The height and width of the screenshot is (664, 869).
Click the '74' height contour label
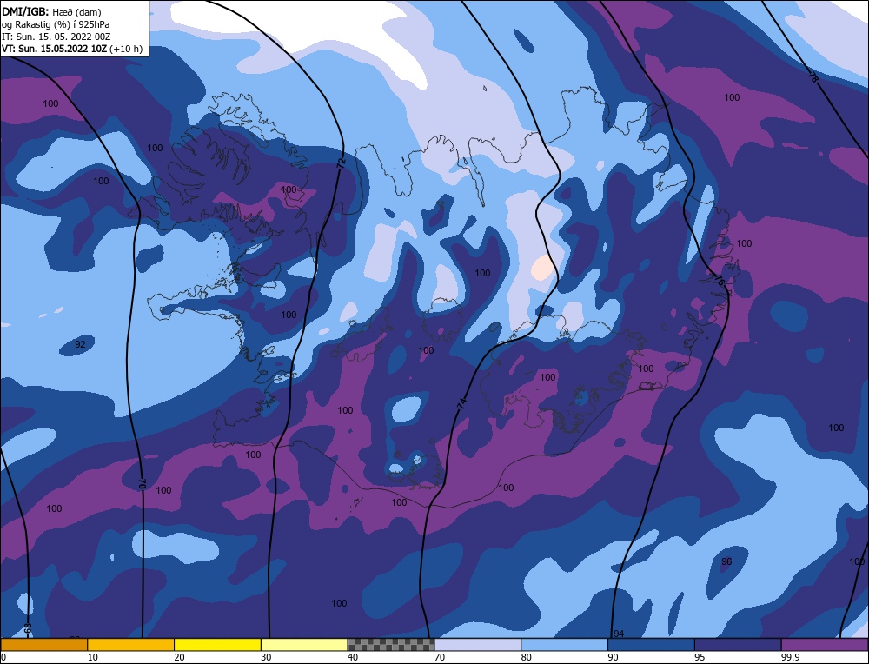tap(461, 403)
